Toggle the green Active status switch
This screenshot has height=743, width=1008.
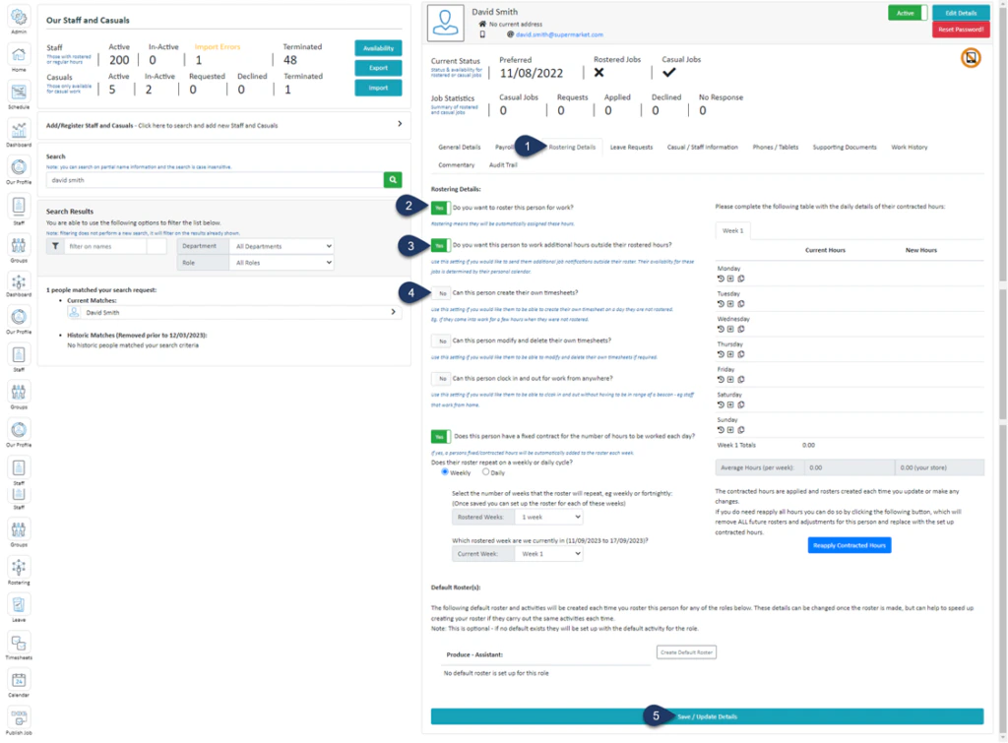point(908,13)
